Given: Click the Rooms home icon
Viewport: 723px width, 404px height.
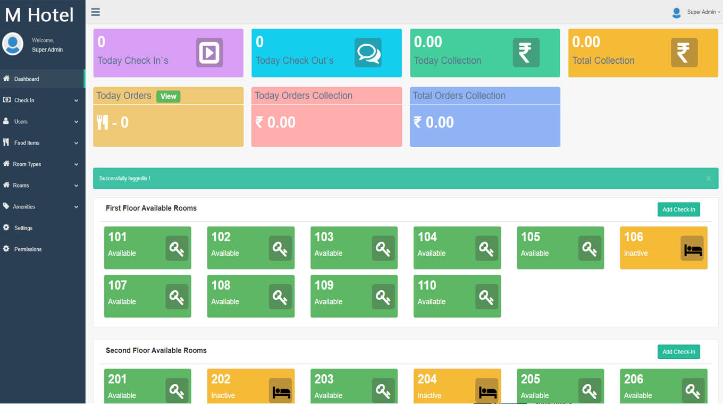Looking at the screenshot, I should (6, 185).
